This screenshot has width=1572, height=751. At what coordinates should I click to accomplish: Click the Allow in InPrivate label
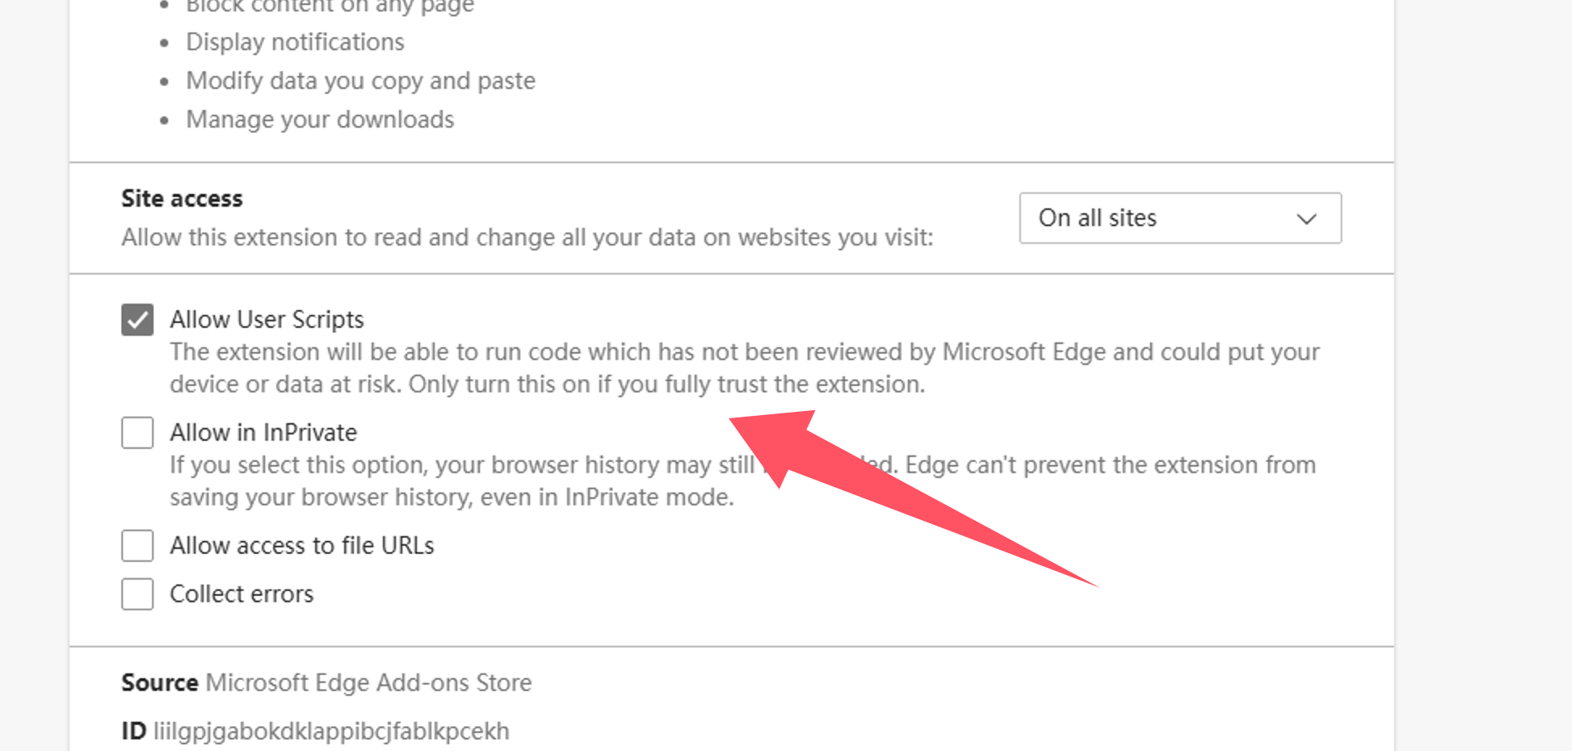[263, 432]
